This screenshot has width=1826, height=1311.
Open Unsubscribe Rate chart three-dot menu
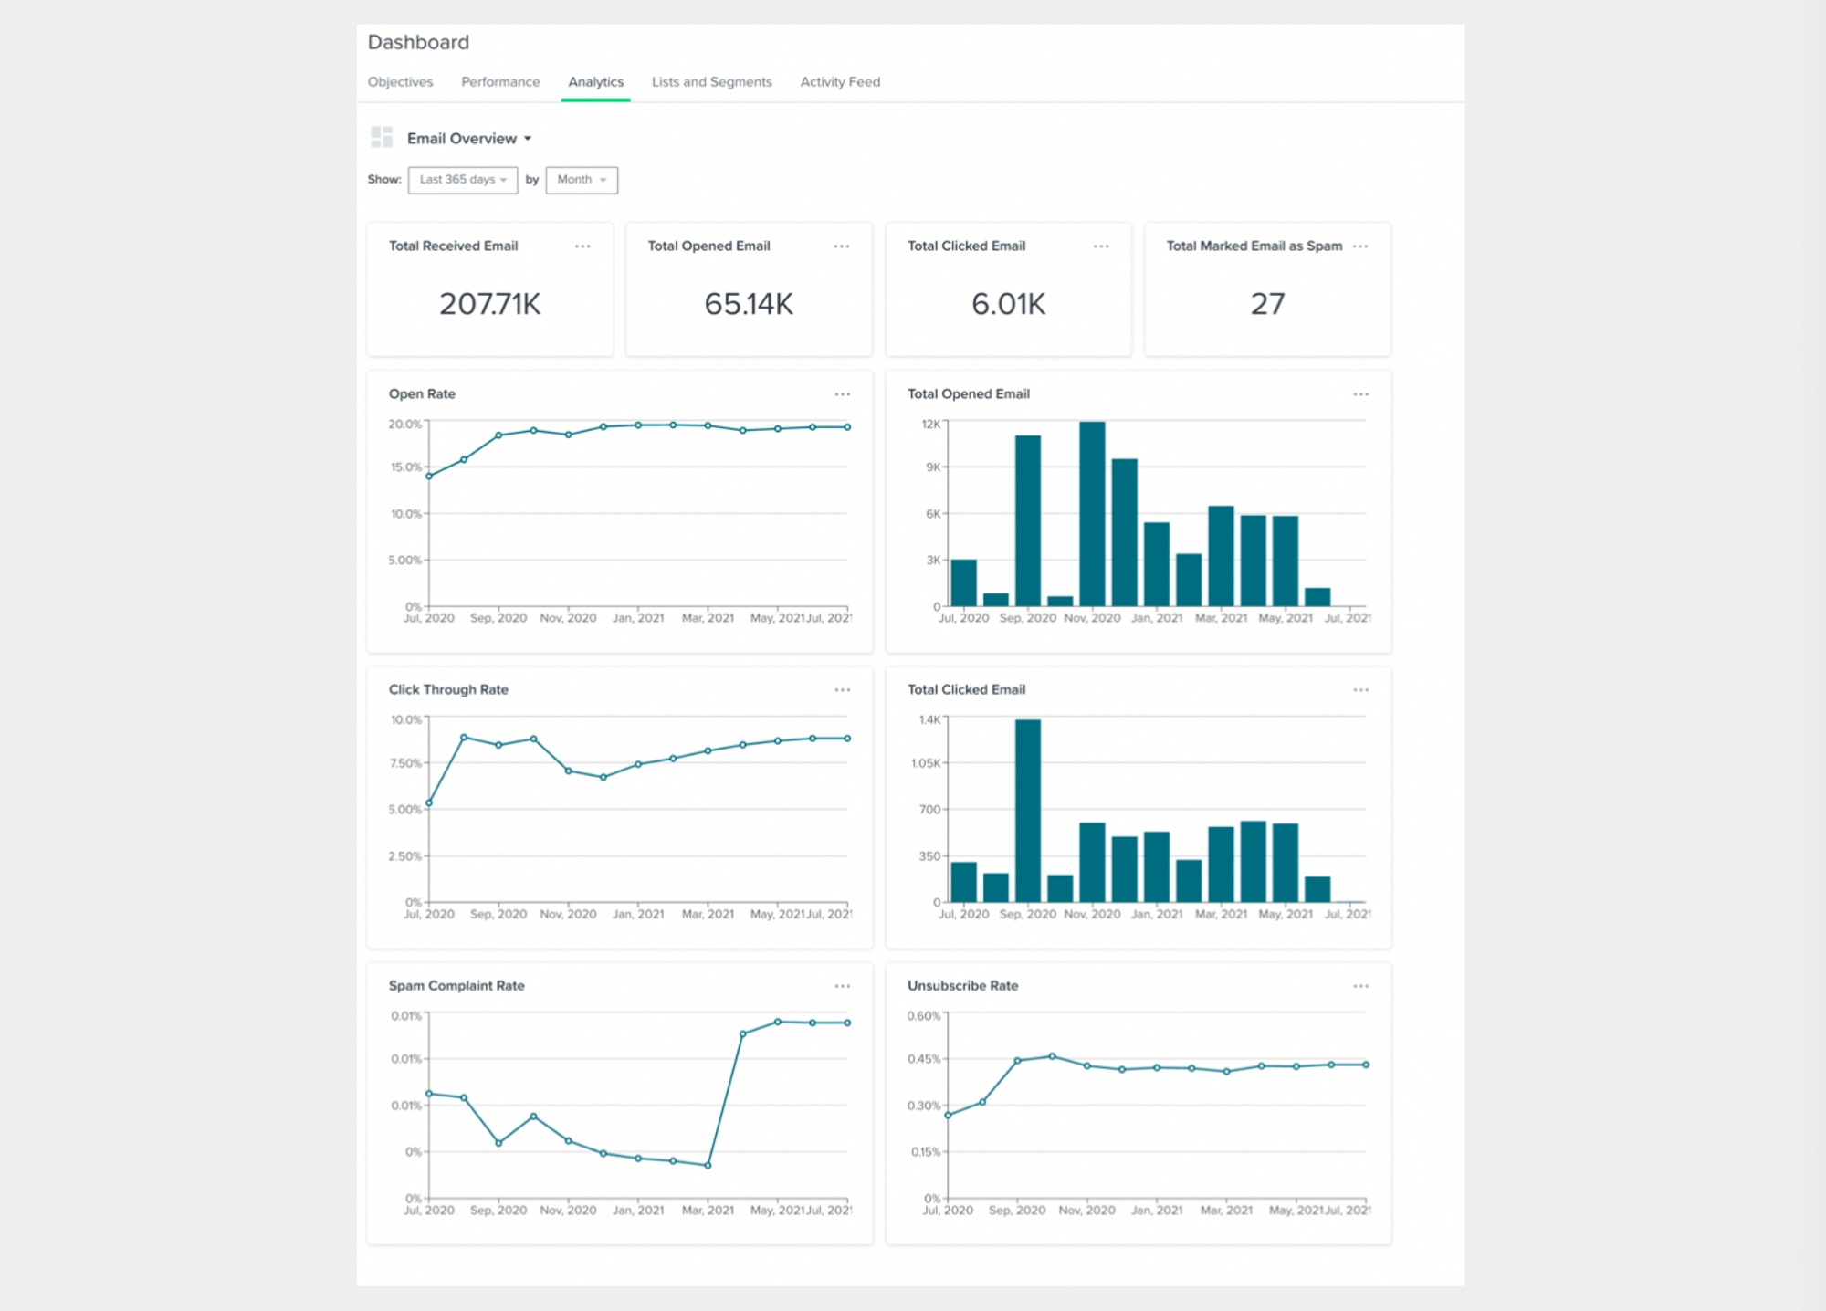click(x=1360, y=986)
